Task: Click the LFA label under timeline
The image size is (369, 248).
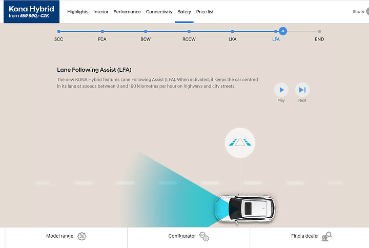Action: tap(276, 39)
